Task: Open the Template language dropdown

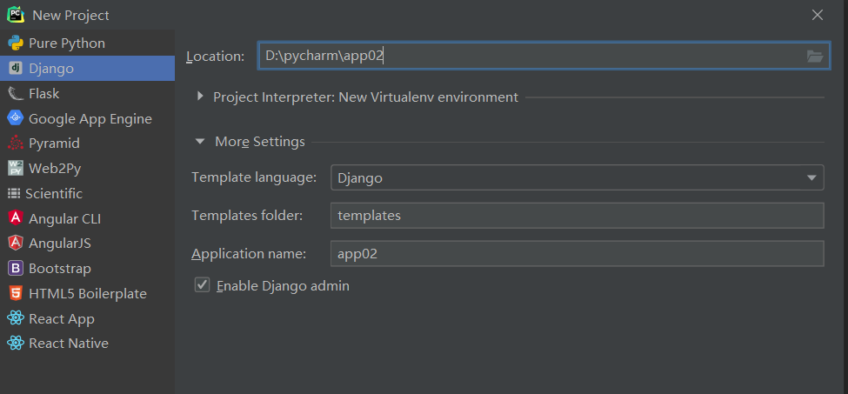Action: [x=577, y=177]
